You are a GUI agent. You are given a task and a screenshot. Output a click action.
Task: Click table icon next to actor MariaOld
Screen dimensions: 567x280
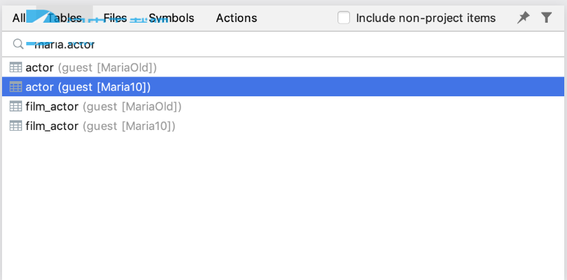16,67
